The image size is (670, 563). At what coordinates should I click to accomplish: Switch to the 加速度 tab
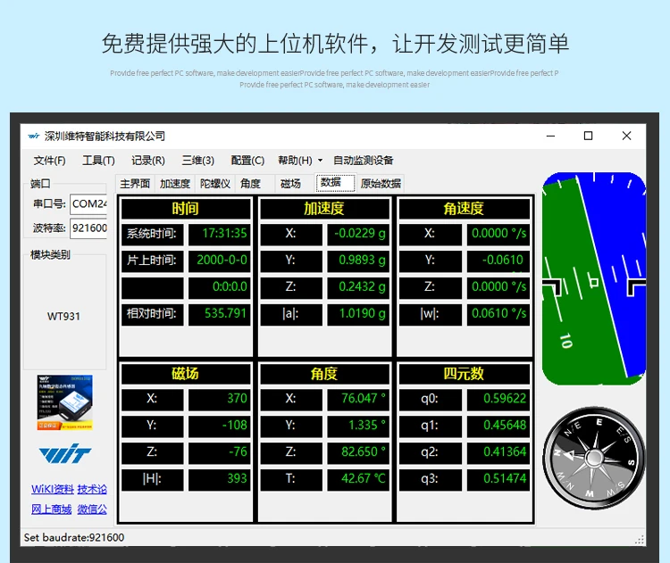coord(175,184)
